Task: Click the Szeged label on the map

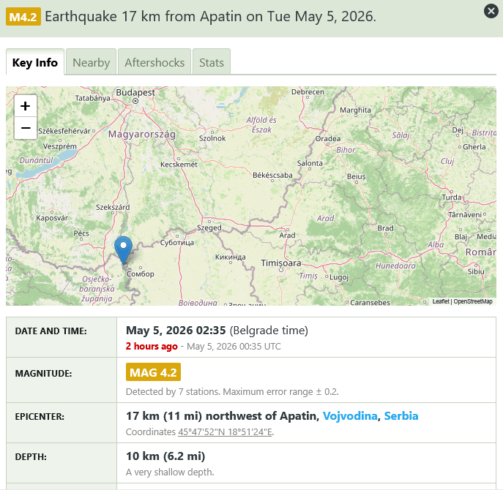Action: pyautogui.click(x=209, y=227)
